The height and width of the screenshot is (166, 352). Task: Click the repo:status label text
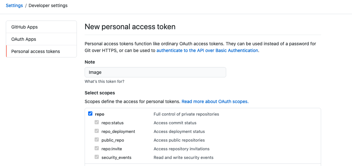(x=112, y=123)
